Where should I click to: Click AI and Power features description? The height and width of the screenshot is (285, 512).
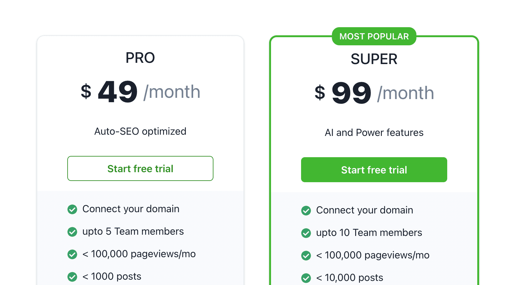click(374, 132)
